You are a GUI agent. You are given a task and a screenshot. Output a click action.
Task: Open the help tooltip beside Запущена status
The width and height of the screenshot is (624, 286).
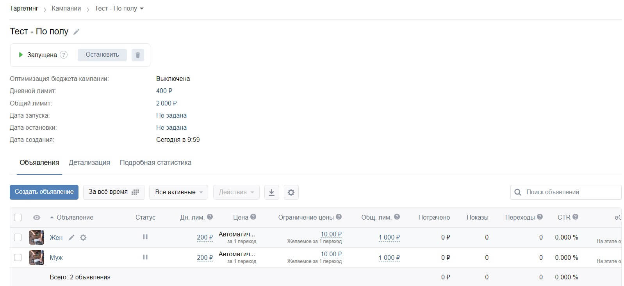(x=64, y=55)
